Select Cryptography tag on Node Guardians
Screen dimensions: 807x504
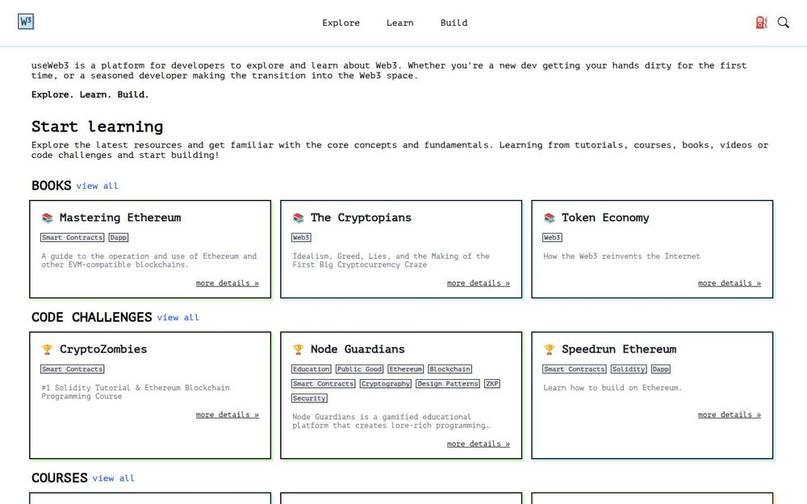point(386,384)
